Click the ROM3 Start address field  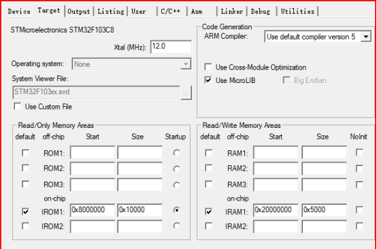pyautogui.click(x=93, y=184)
